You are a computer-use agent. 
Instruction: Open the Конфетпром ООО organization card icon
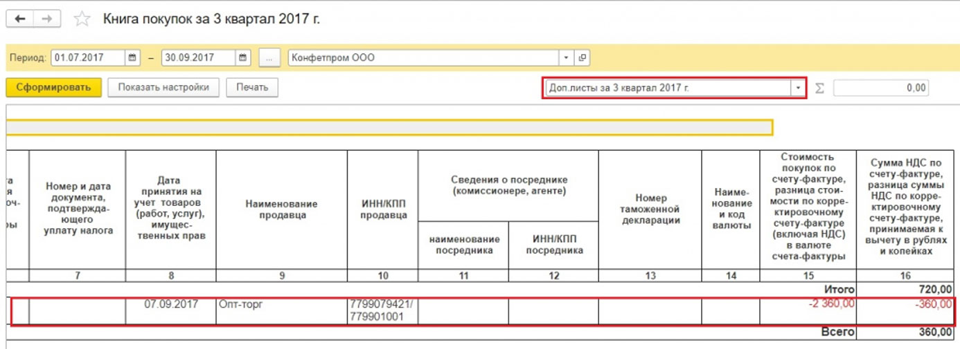[x=583, y=58]
